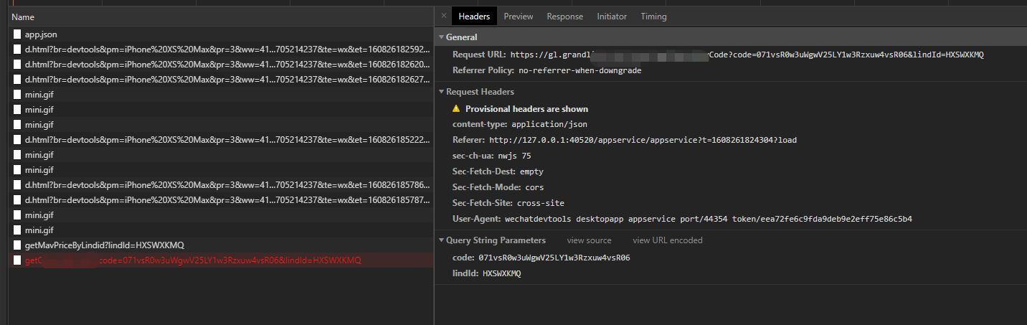Select the app.json request

pyautogui.click(x=41, y=34)
